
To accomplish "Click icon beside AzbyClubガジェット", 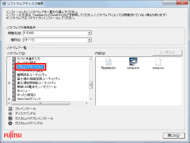I will [x=14, y=99].
